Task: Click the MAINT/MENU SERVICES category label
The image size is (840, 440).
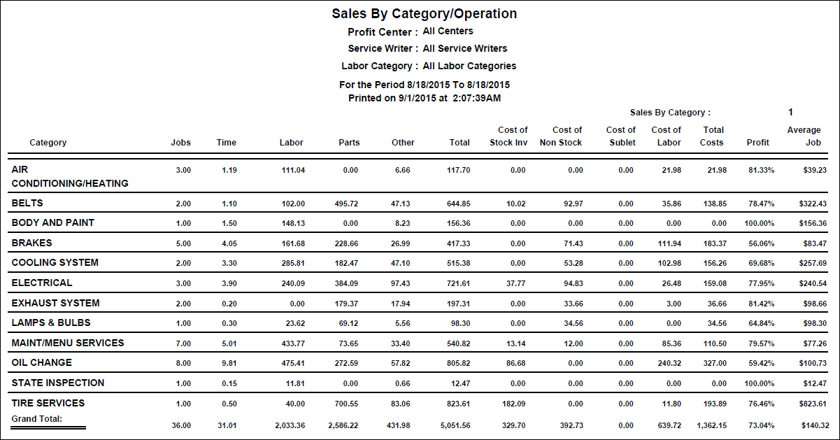Action: (68, 343)
